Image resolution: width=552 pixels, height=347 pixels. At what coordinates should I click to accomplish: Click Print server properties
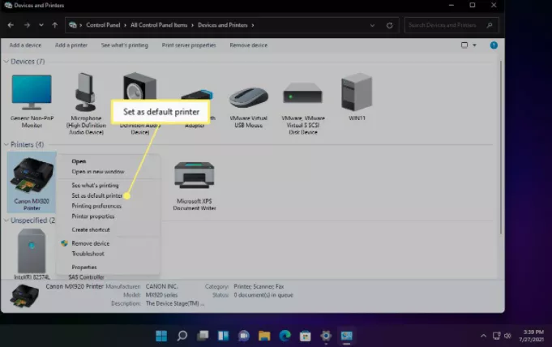pos(189,45)
